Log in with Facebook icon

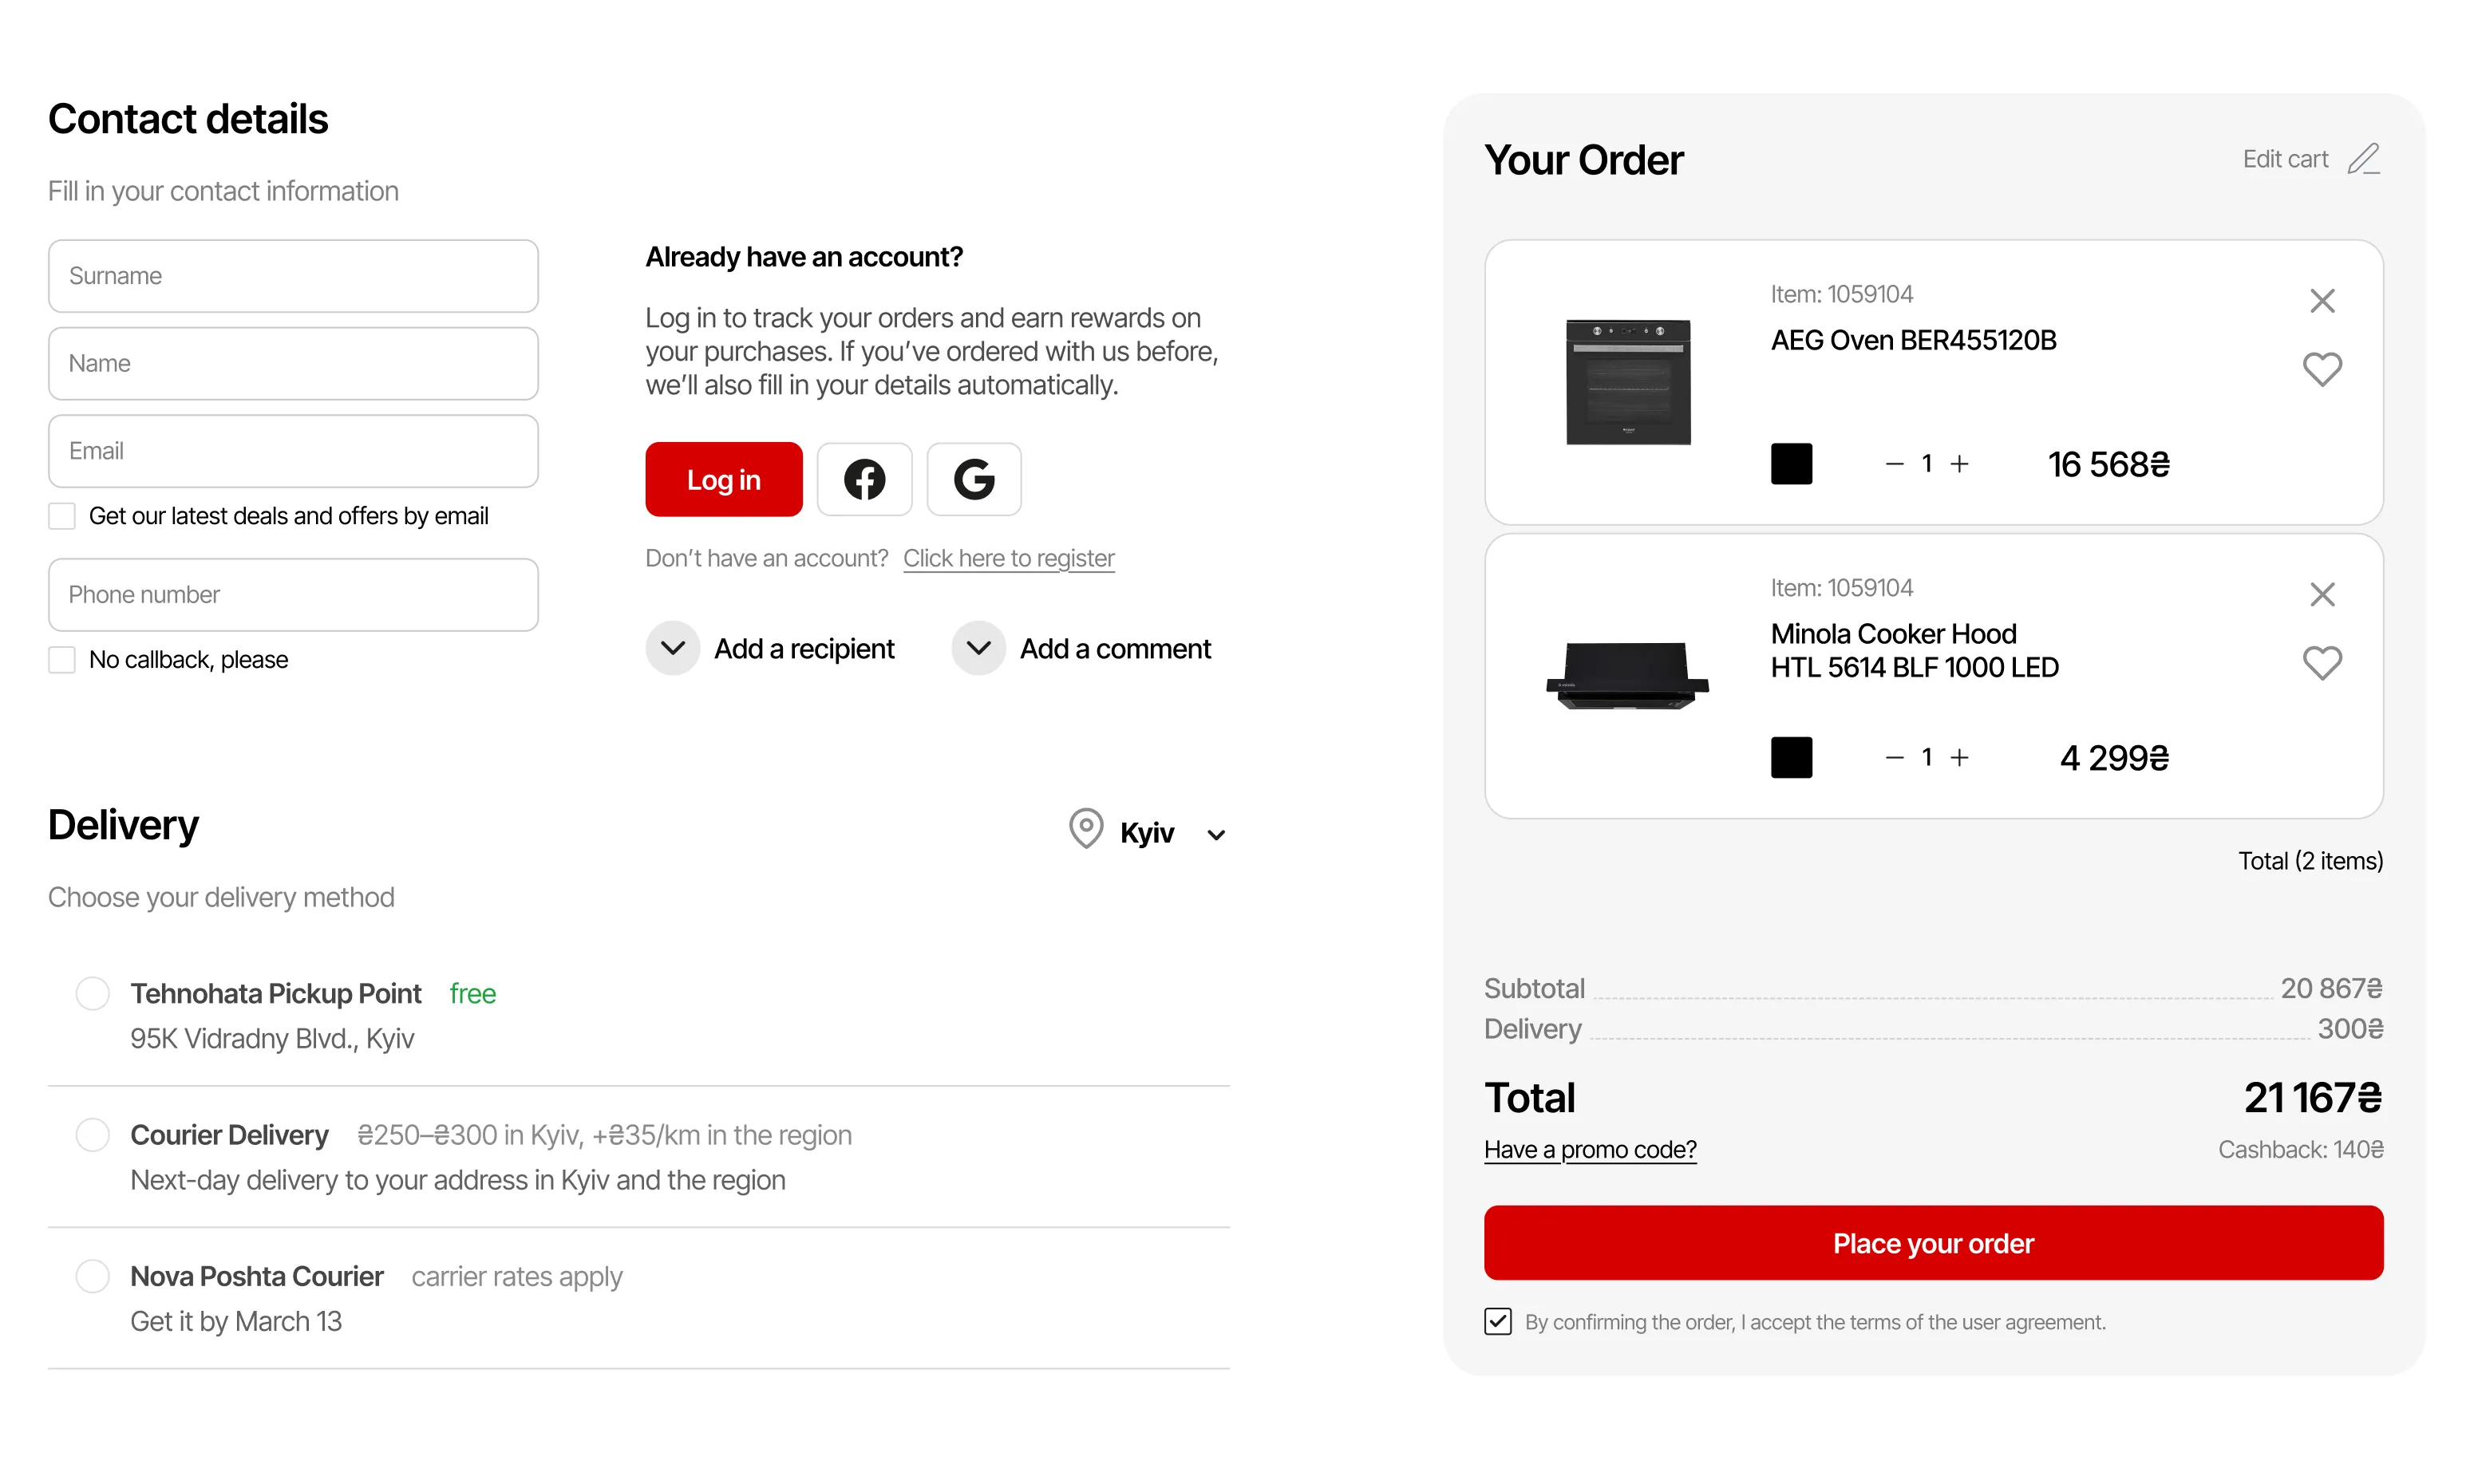pos(864,480)
